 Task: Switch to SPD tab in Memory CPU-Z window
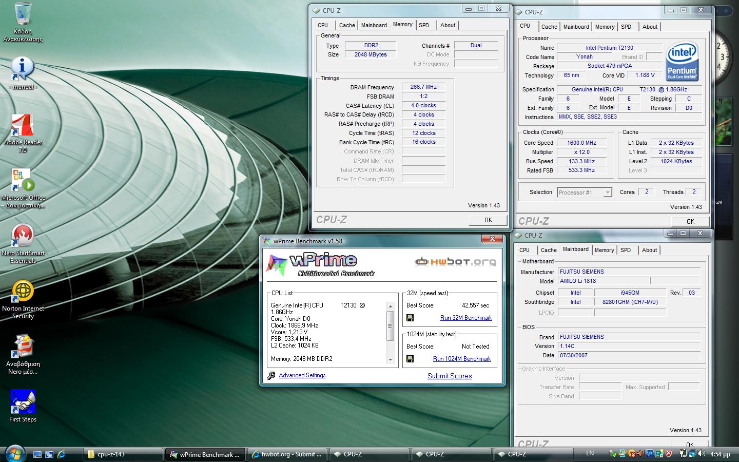pyautogui.click(x=424, y=25)
